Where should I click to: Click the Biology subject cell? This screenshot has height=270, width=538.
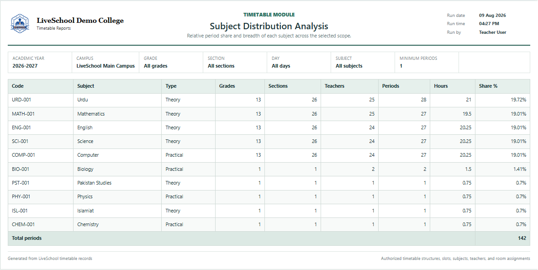click(117, 169)
